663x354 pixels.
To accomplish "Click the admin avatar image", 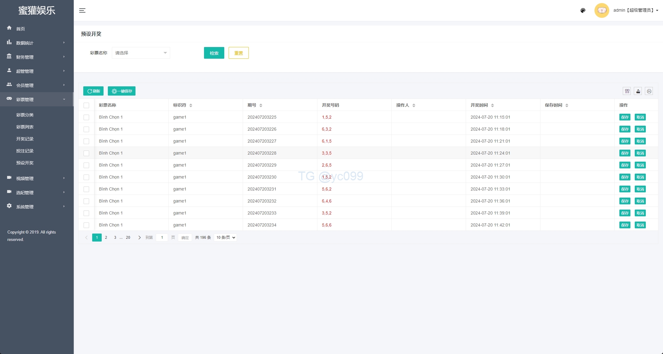I will (602, 10).
